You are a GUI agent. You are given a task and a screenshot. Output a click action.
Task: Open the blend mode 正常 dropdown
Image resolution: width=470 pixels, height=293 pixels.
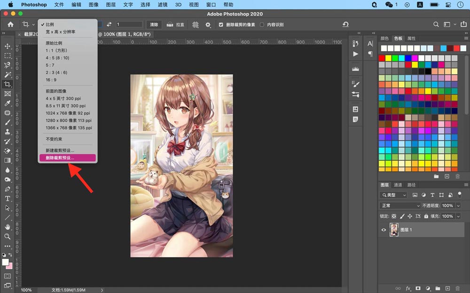pos(400,206)
